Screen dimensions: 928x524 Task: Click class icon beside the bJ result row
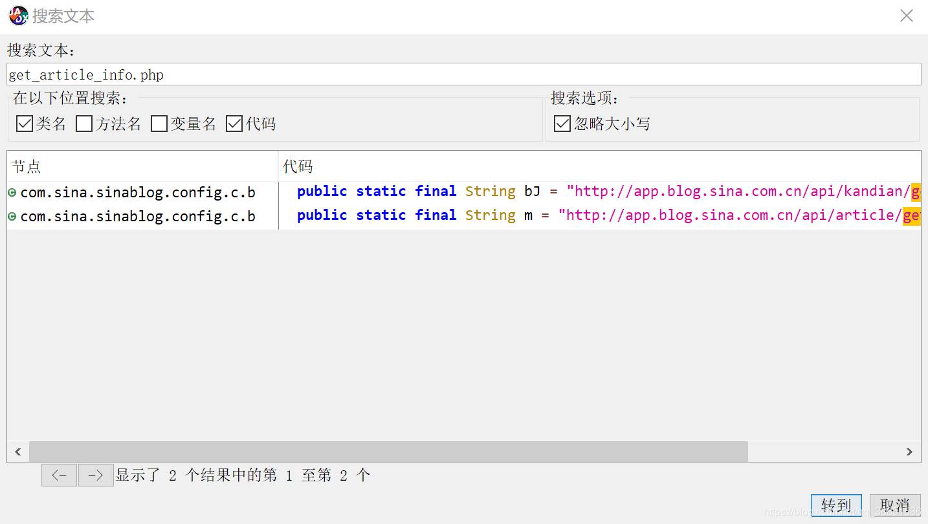point(12,192)
